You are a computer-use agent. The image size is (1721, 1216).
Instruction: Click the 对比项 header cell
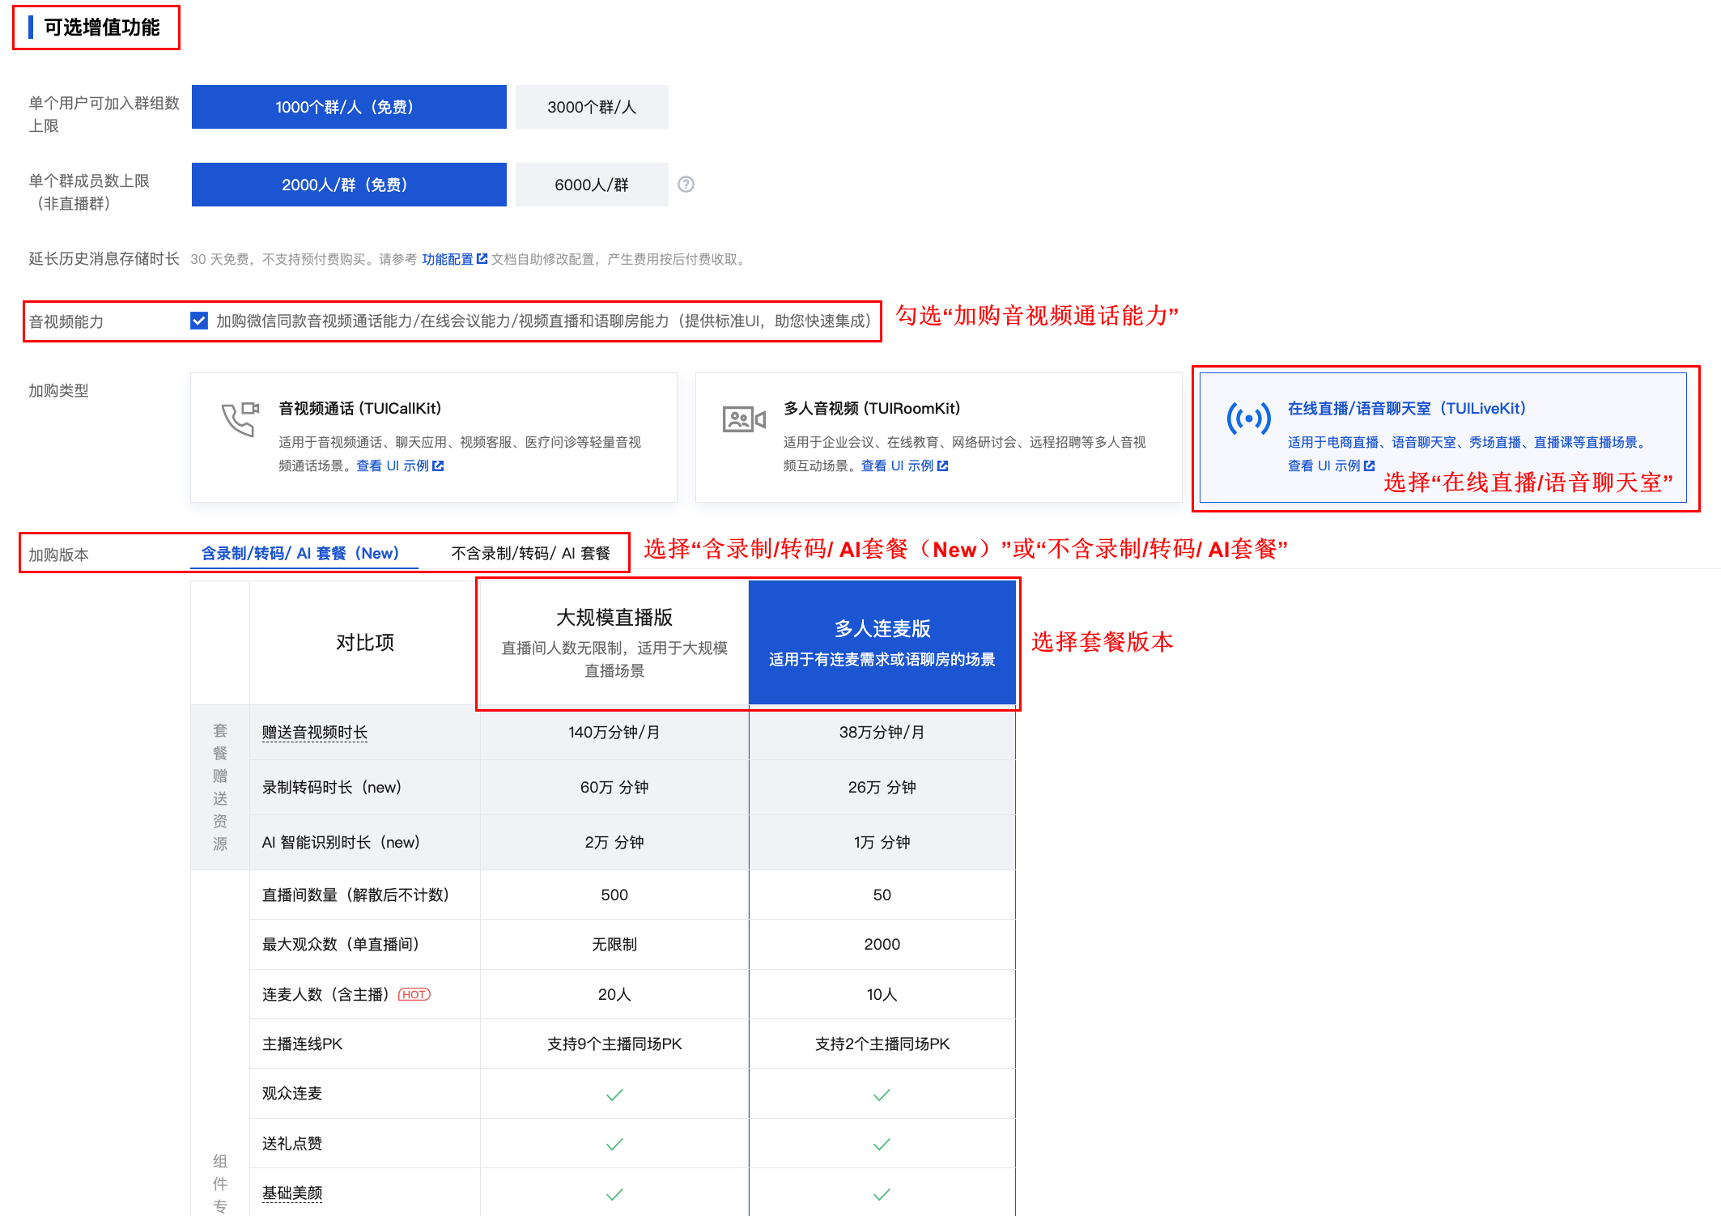point(365,643)
